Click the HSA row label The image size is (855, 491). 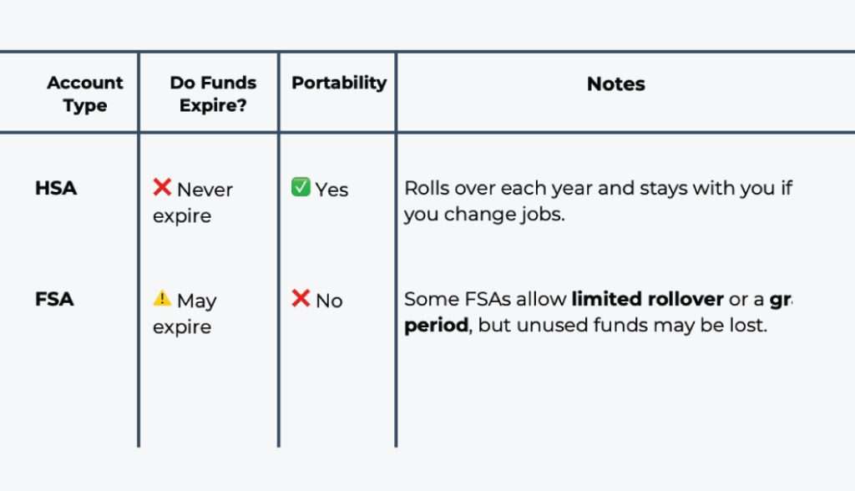56,188
